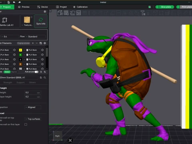Open the seam position Aligned dropdown
This screenshot has width=192, height=144.
pyautogui.click(x=33, y=107)
